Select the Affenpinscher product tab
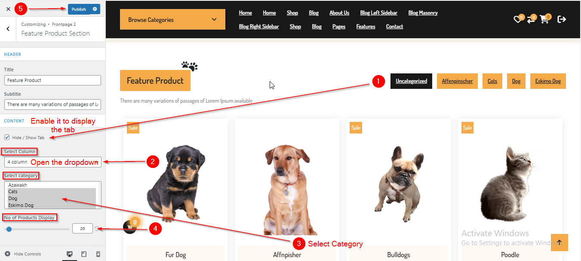This screenshot has width=581, height=261. (x=457, y=81)
